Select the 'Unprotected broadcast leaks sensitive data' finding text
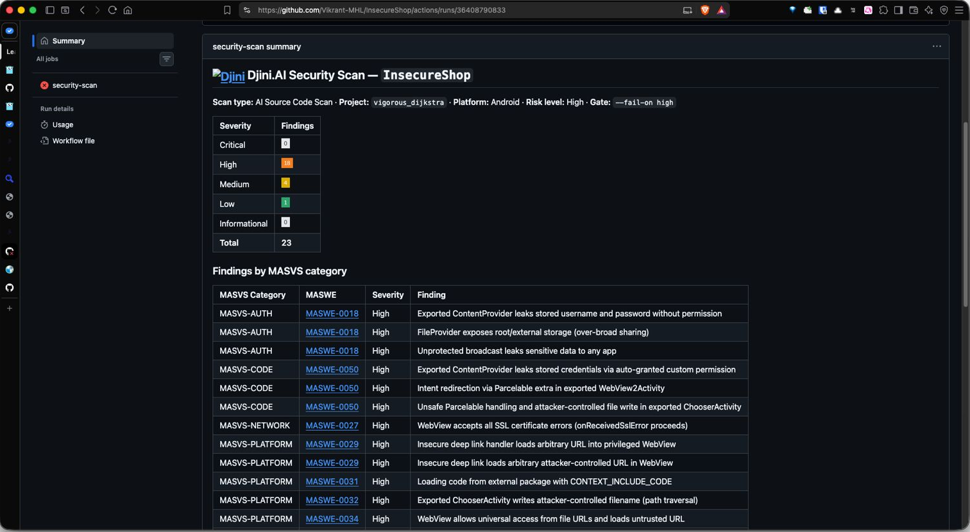Viewport: 970px width, 532px height. coord(516,351)
